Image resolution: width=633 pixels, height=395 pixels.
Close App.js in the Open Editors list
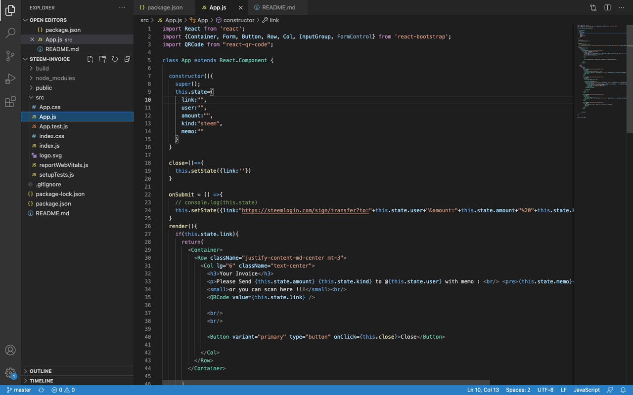[33, 39]
